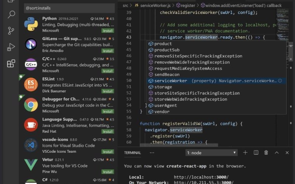Open the localhost:3000 link in terminal

[201, 177]
